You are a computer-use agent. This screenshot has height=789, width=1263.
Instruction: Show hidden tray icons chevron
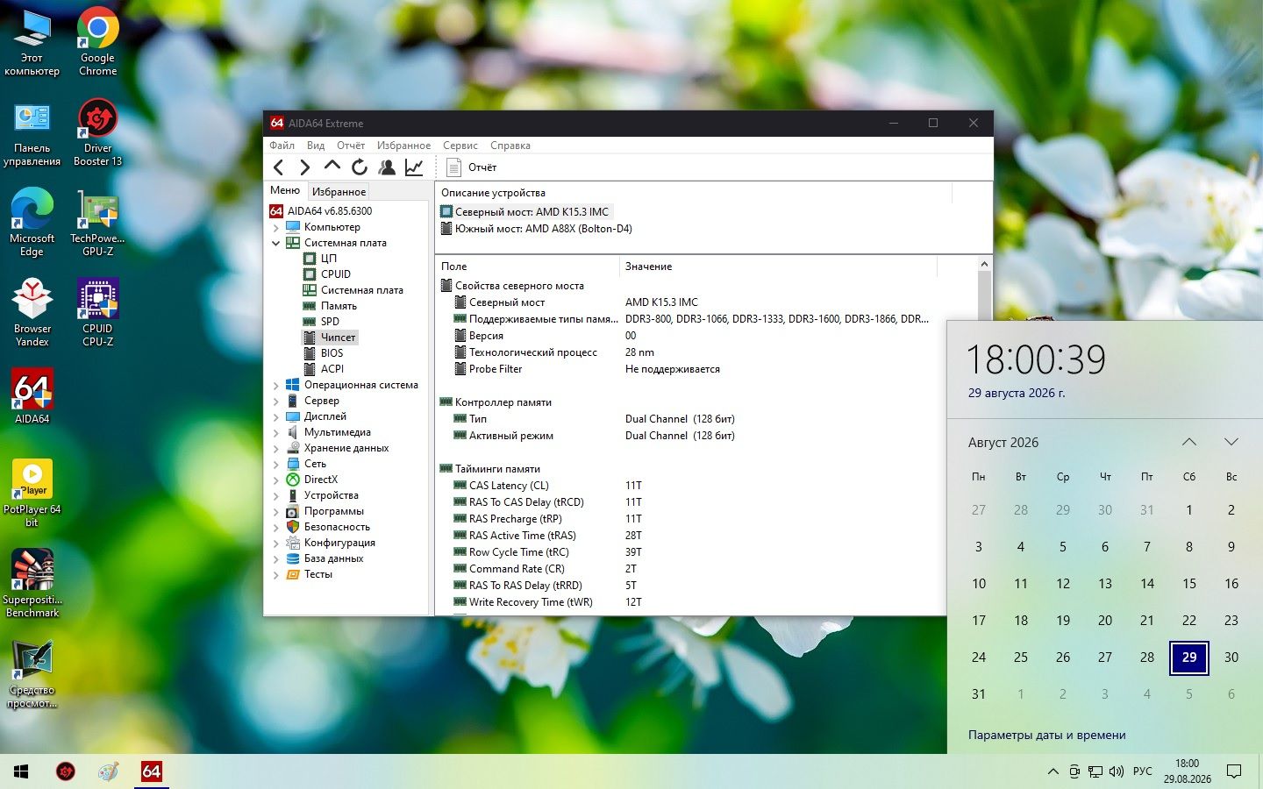pyautogui.click(x=1052, y=771)
